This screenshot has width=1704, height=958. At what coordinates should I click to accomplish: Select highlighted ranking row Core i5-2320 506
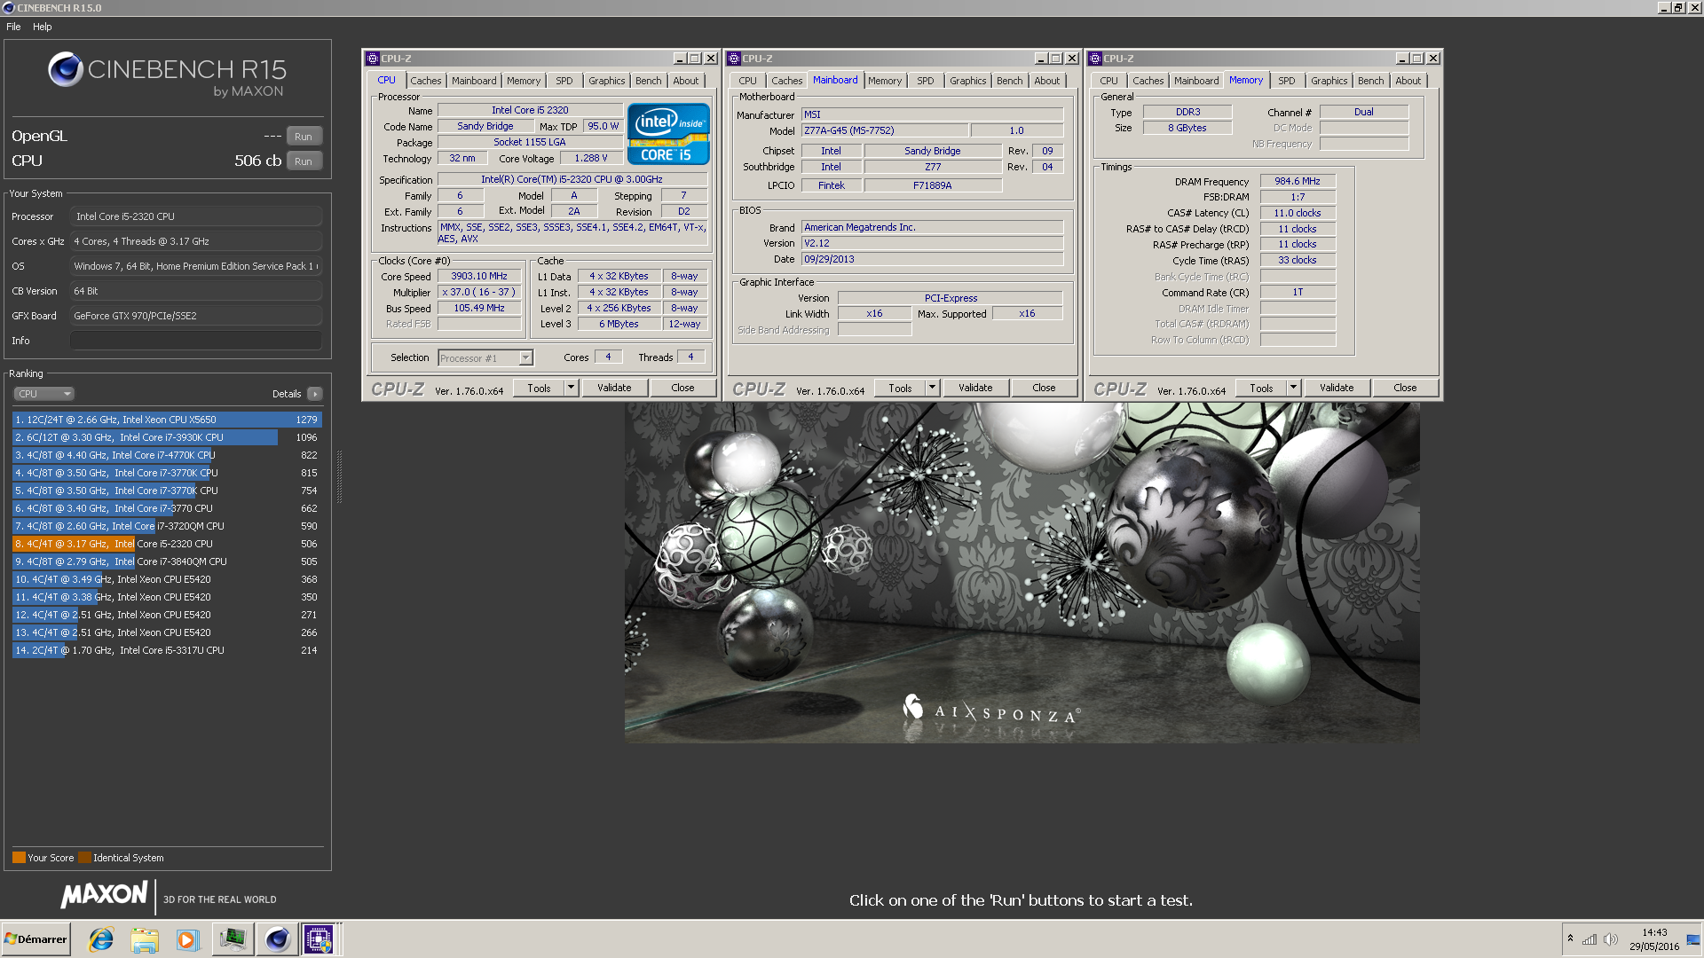(x=166, y=544)
